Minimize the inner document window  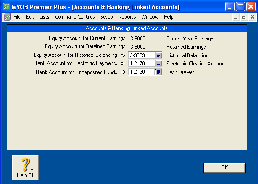tap(236, 17)
